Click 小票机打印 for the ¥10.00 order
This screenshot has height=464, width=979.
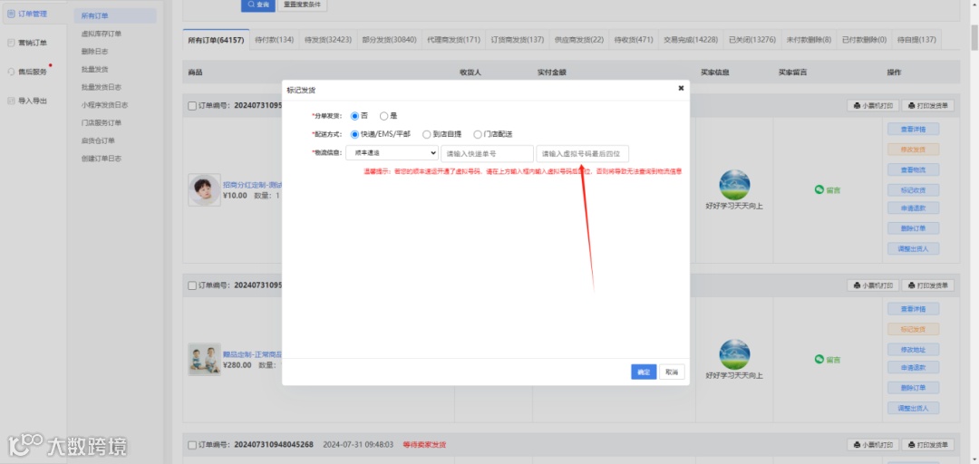873,105
